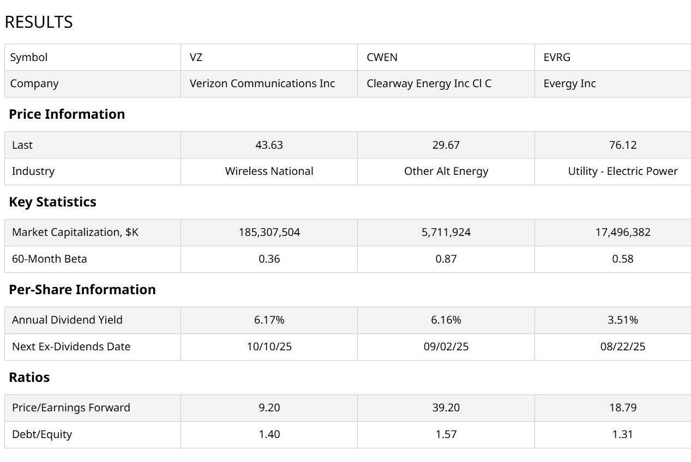Viewport: 691px width, 462px height.
Task: Click the Price Information section header
Action: [67, 114]
